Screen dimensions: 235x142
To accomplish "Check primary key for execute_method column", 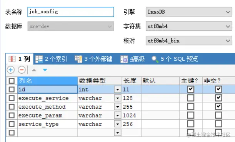I will click(190, 107).
